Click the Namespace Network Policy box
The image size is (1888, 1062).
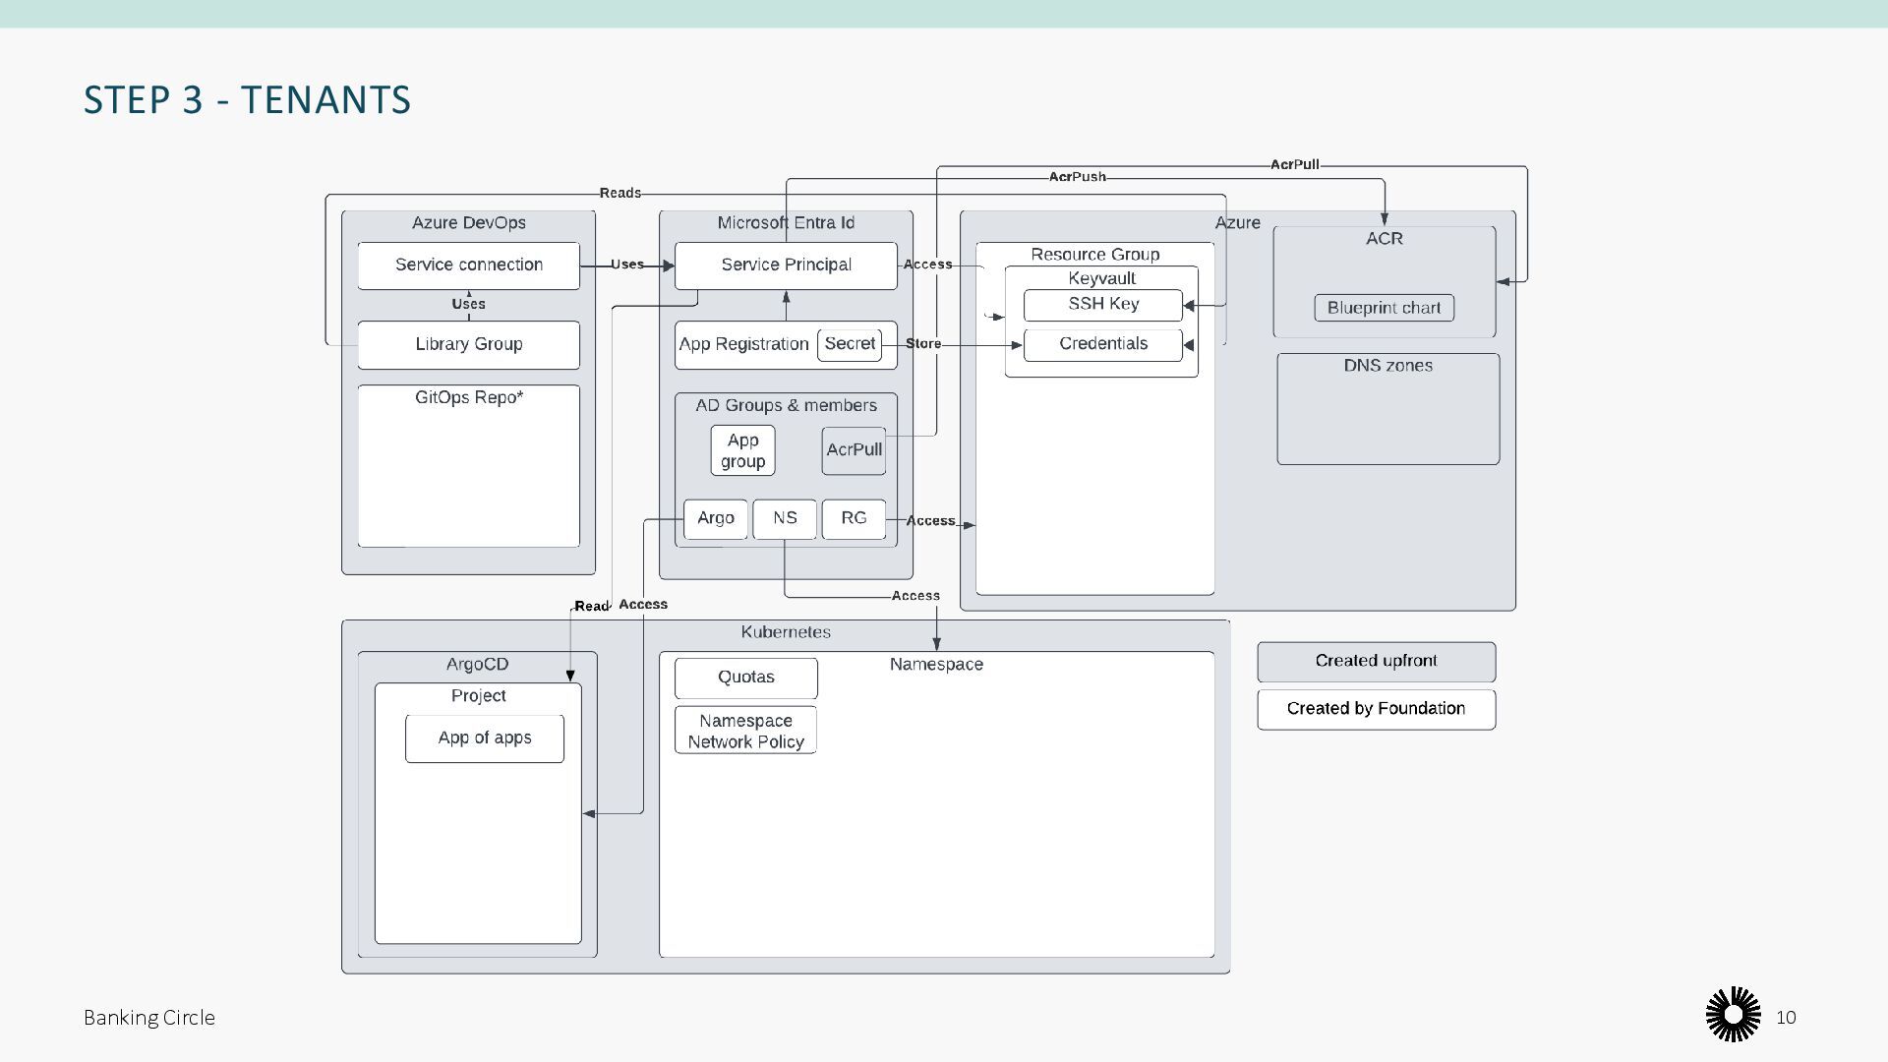point(745,731)
